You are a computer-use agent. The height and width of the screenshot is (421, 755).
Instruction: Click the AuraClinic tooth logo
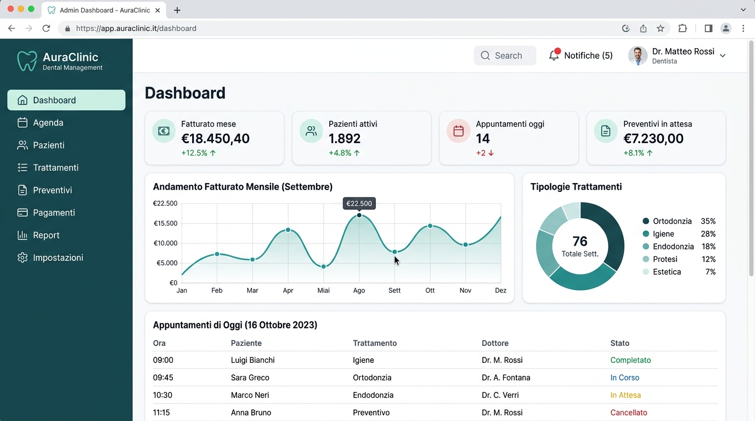[x=27, y=61]
